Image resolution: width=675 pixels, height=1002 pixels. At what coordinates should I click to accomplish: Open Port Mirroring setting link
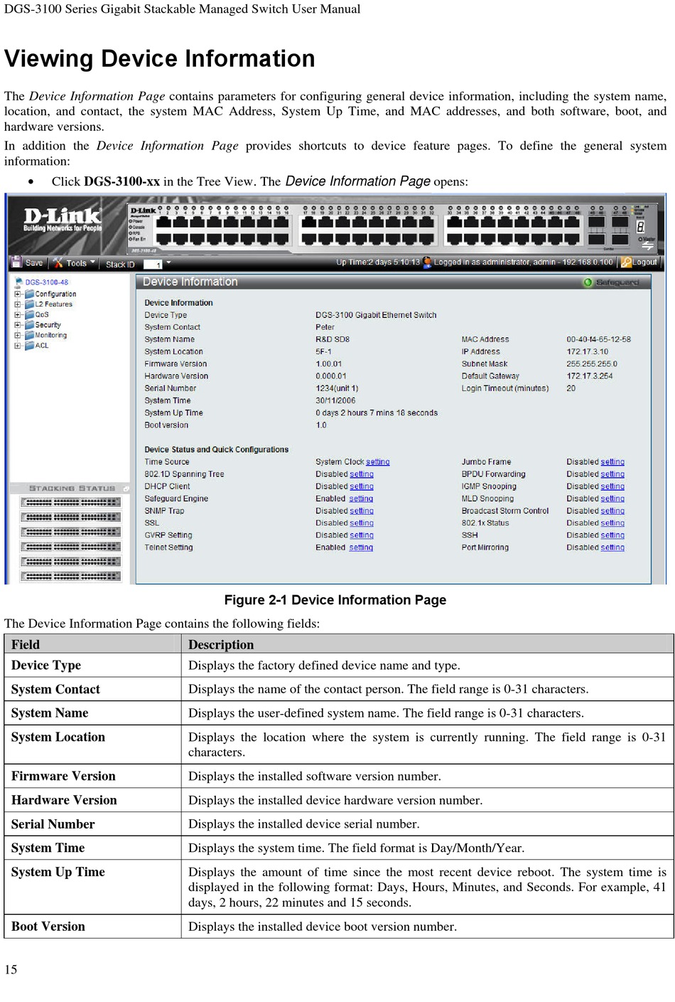(x=612, y=548)
